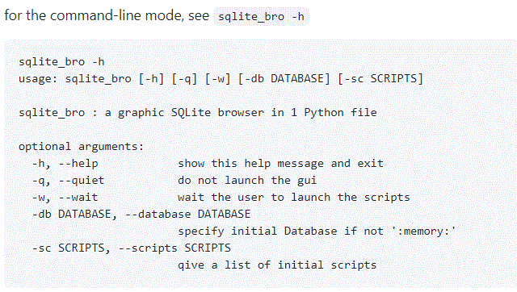Click the '-db DATABASE, --database DATABASE' option
517x292 pixels.
(x=141, y=215)
